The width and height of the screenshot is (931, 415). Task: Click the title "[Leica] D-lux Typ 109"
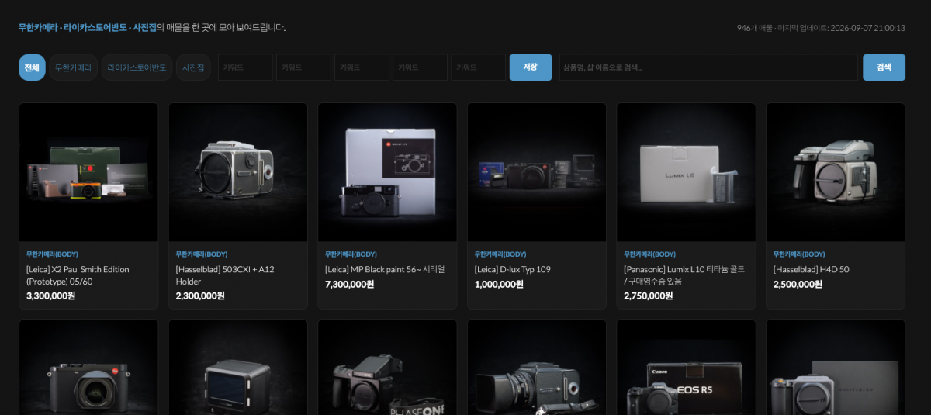tap(513, 269)
